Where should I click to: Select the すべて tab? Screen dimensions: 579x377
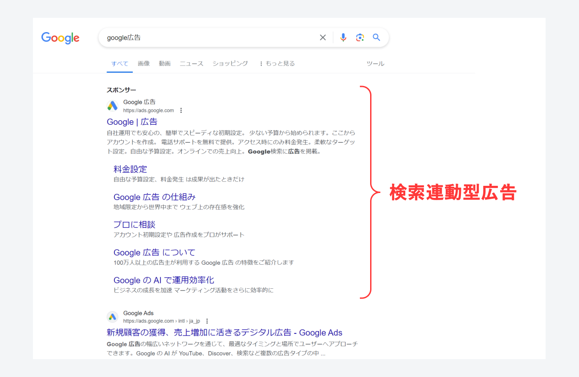pyautogui.click(x=120, y=63)
